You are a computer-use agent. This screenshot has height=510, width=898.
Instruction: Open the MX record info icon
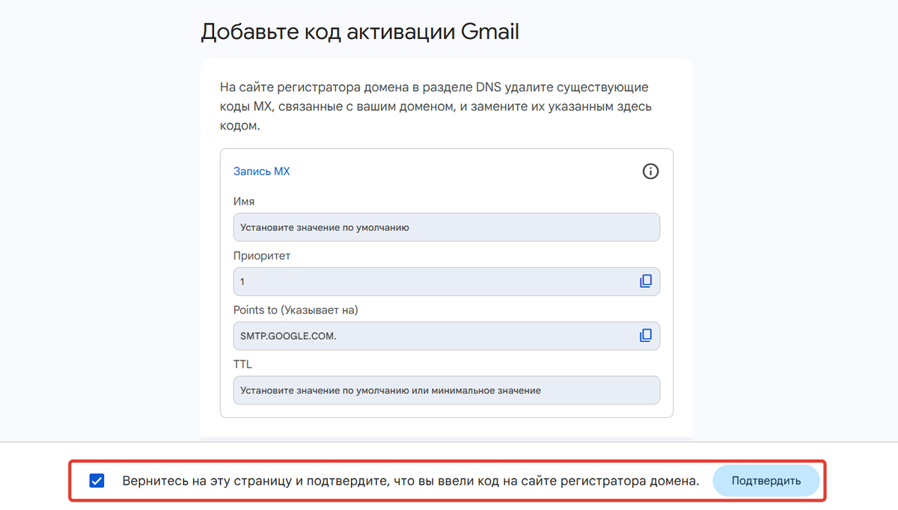point(651,171)
